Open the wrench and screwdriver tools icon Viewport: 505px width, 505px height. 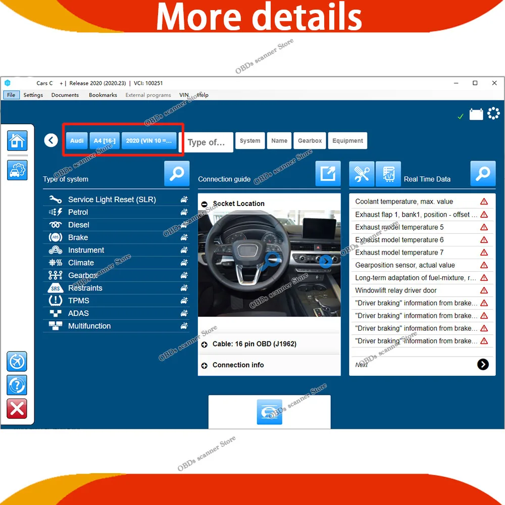click(x=362, y=174)
